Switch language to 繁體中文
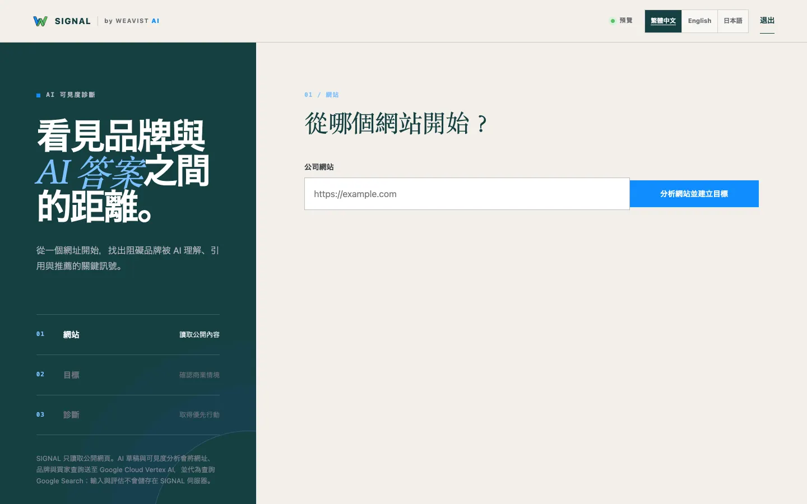The height and width of the screenshot is (504, 807). pos(663,21)
